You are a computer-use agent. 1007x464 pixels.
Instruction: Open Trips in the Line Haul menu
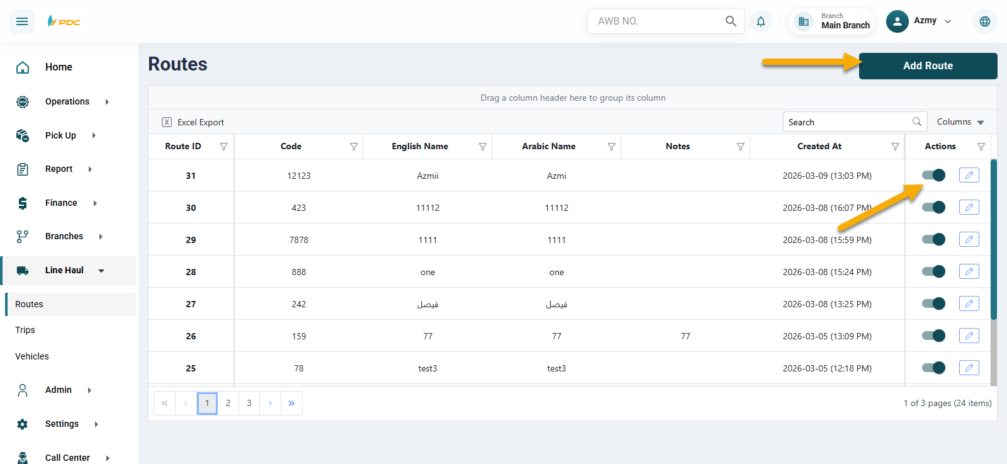coord(25,330)
